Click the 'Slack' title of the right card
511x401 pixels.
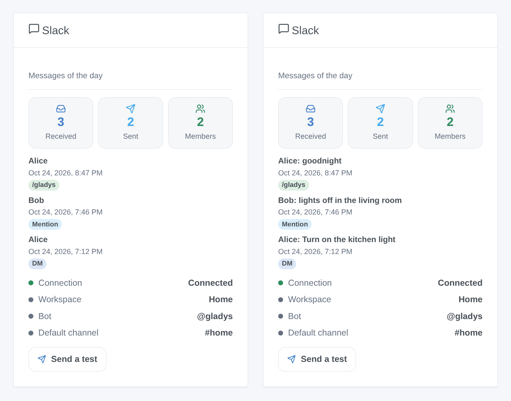305,30
